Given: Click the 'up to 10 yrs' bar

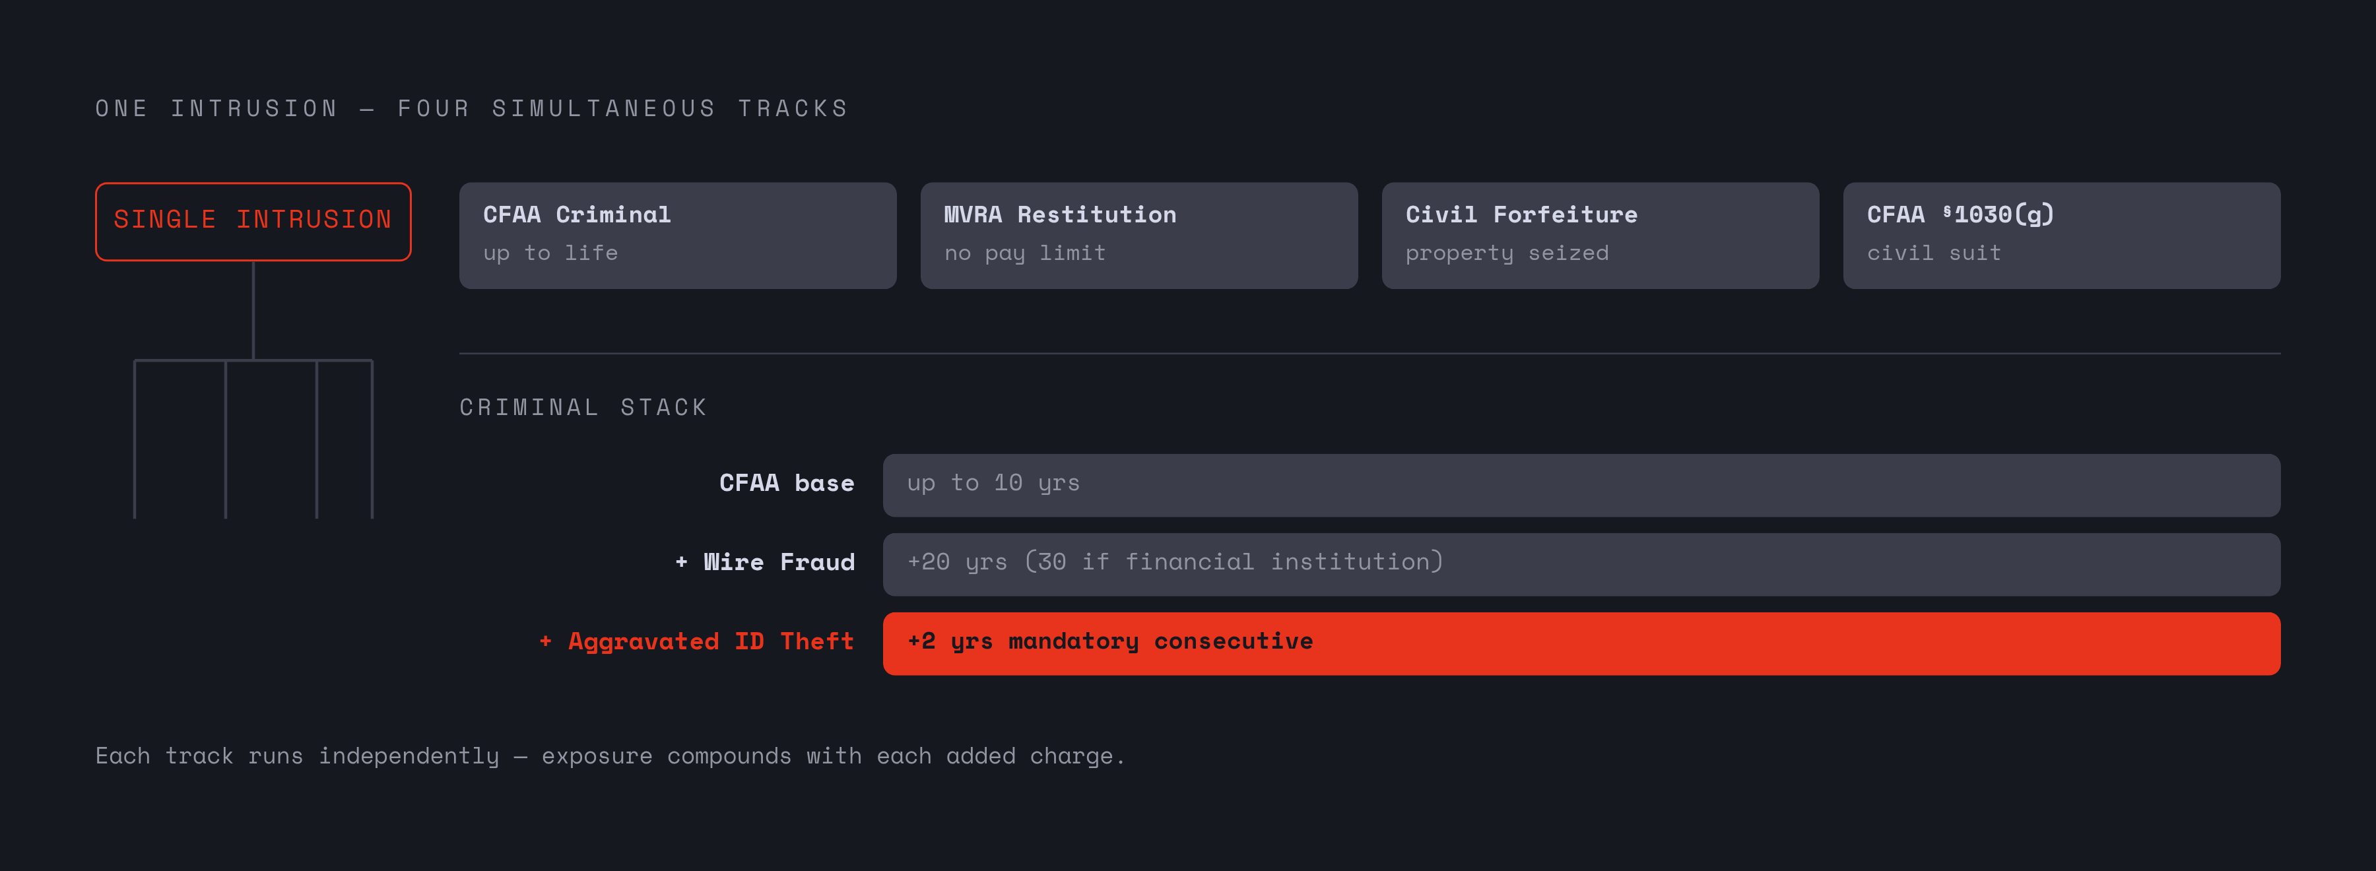Looking at the screenshot, I should pos(1582,485).
